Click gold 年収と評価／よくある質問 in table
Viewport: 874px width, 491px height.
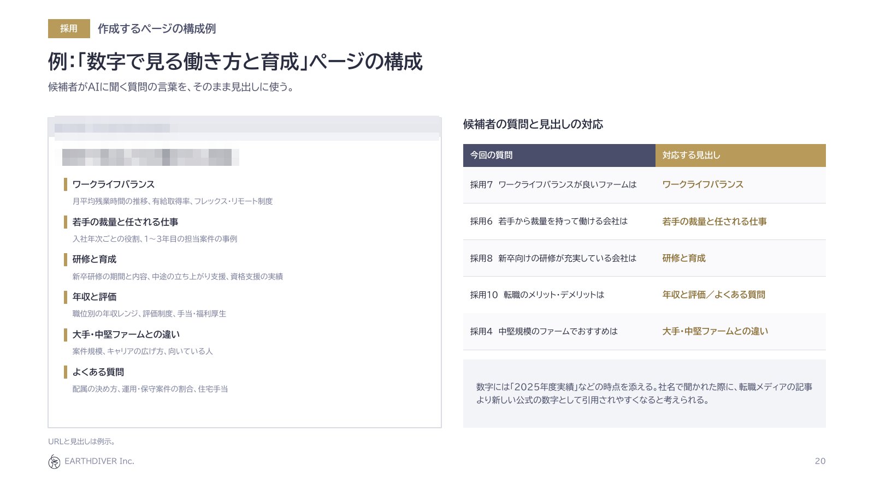point(714,295)
